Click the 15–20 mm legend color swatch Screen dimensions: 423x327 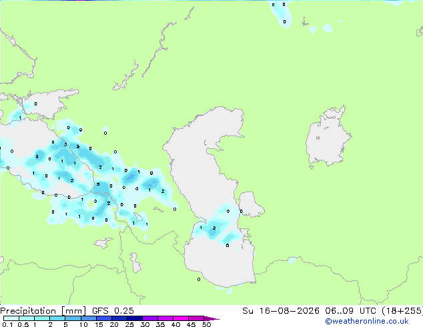click(103, 318)
